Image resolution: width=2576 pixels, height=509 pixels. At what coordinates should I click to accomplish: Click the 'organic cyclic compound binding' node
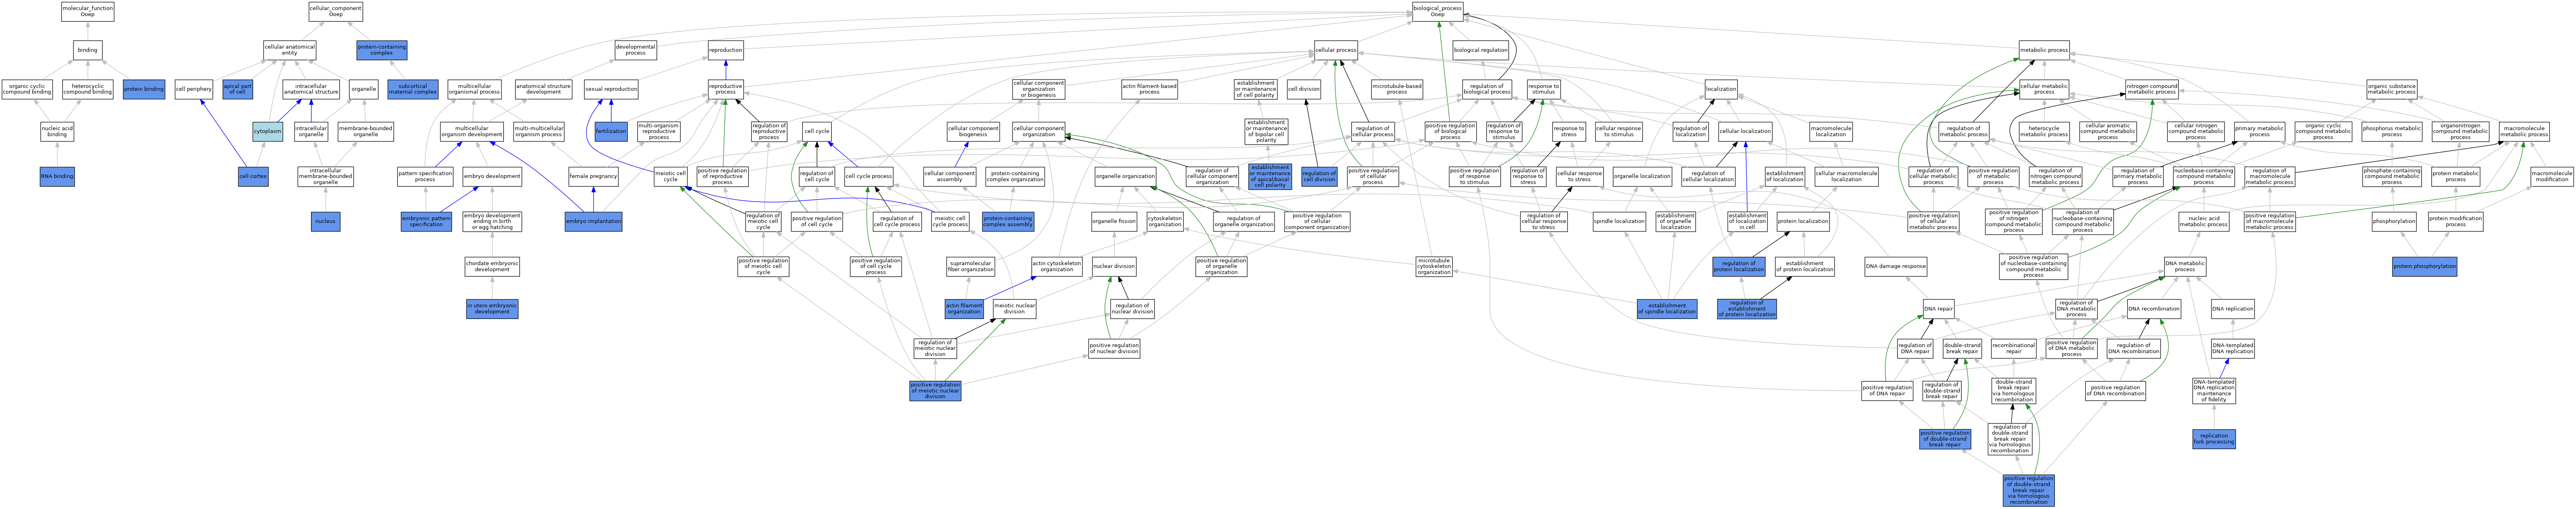[x=27, y=89]
